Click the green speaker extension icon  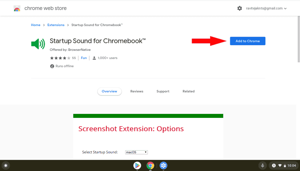[x=38, y=44]
